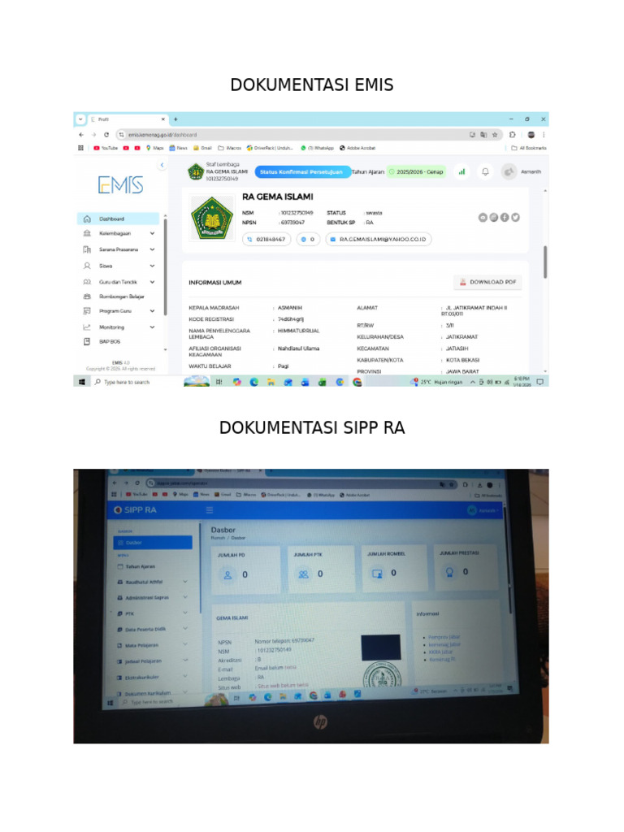
Task: Expand the Siswa chevron in EMIS
Action: pyautogui.click(x=152, y=266)
